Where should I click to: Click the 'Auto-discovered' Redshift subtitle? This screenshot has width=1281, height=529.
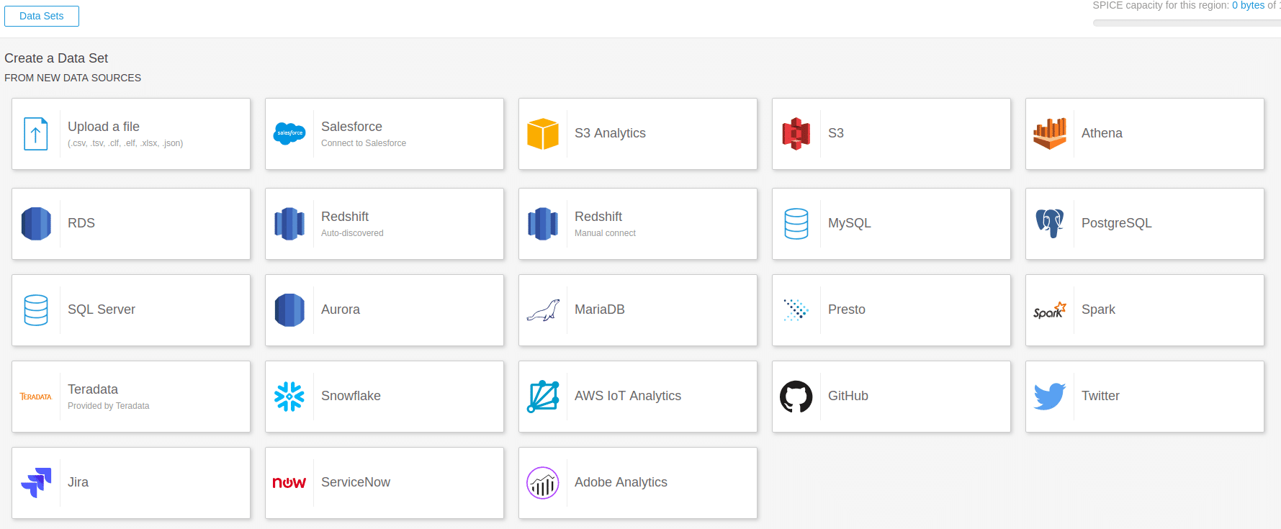click(352, 233)
